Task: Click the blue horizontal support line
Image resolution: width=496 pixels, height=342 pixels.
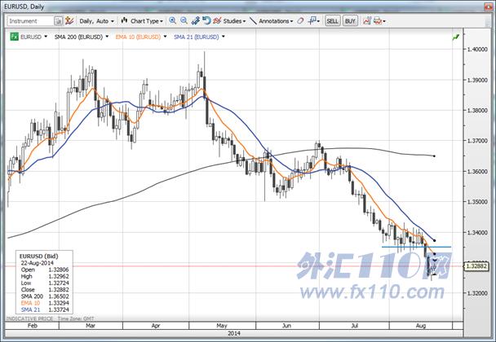Action: coord(416,247)
